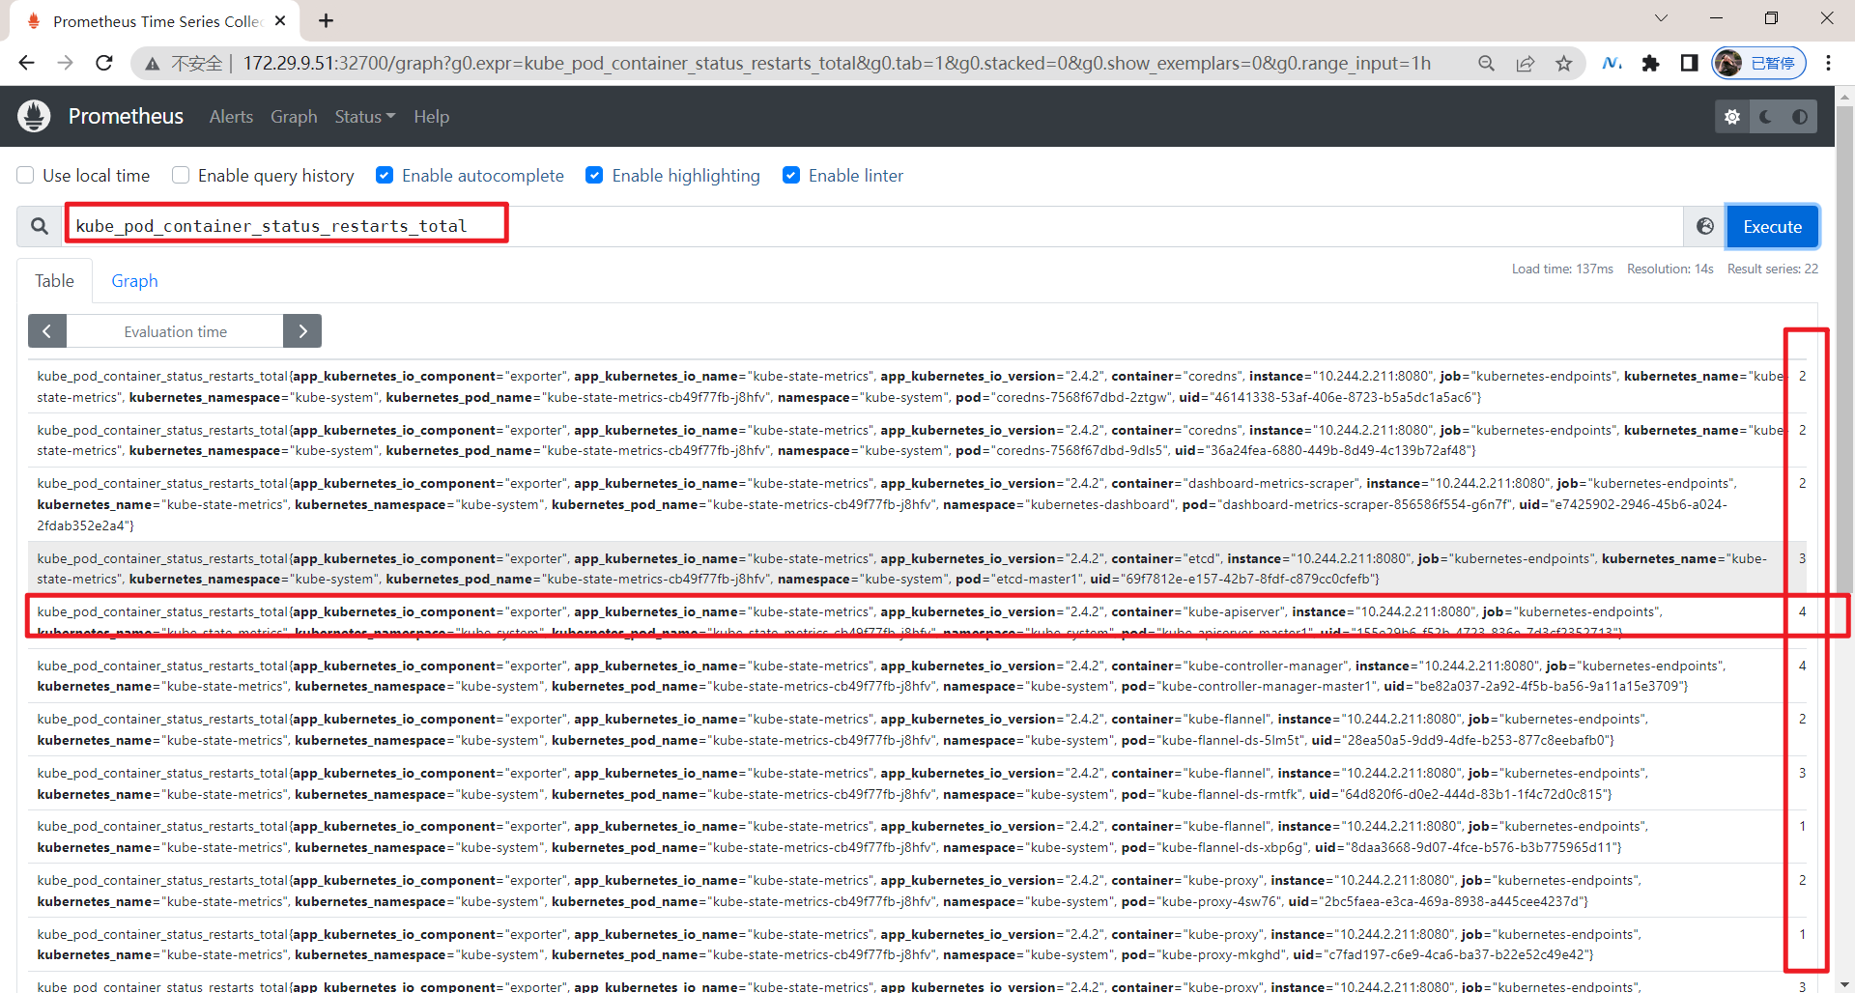Open settings gear in Prometheus navbar
1855x993 pixels.
1732,117
